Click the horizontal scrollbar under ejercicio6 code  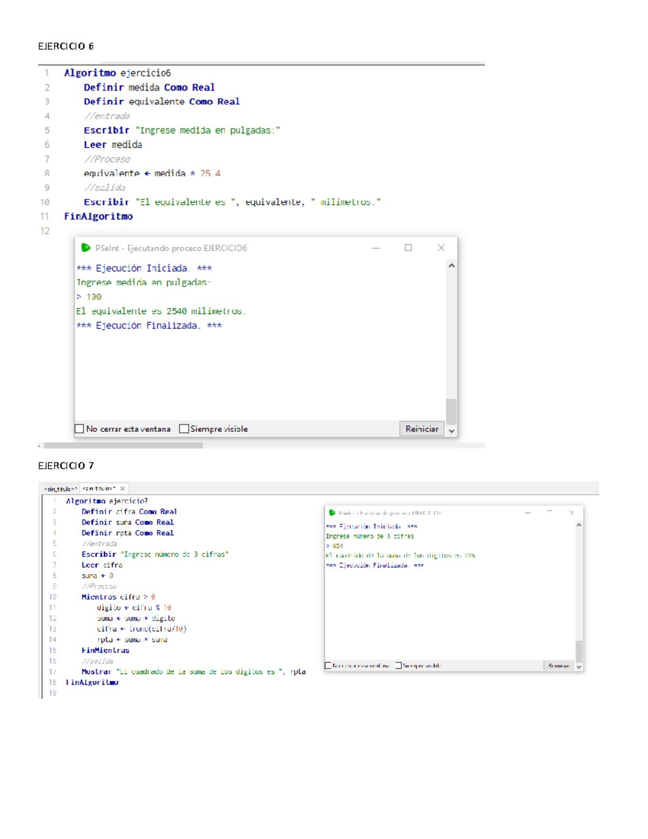(123, 446)
